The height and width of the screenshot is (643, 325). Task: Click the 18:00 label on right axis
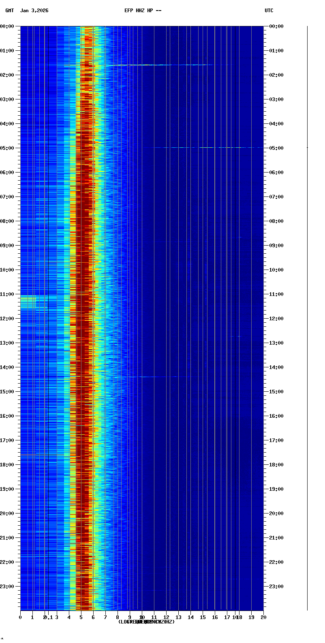click(x=276, y=465)
